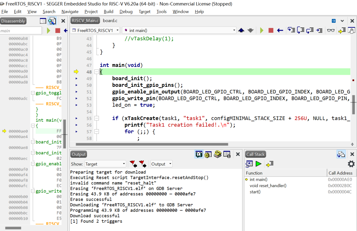Open the Show Target dropdown in Output
The height and width of the screenshot is (231, 357).
(x=105, y=164)
